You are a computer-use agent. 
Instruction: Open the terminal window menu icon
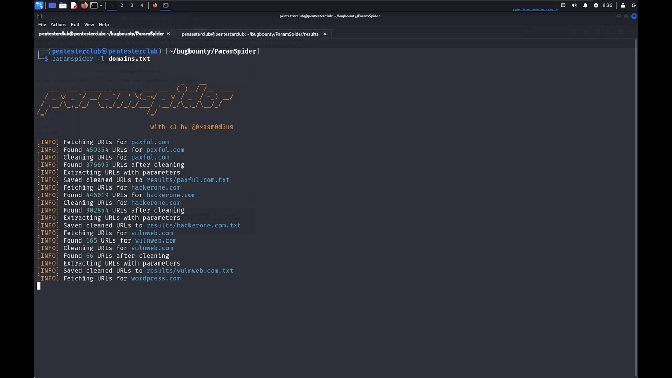coord(39,16)
